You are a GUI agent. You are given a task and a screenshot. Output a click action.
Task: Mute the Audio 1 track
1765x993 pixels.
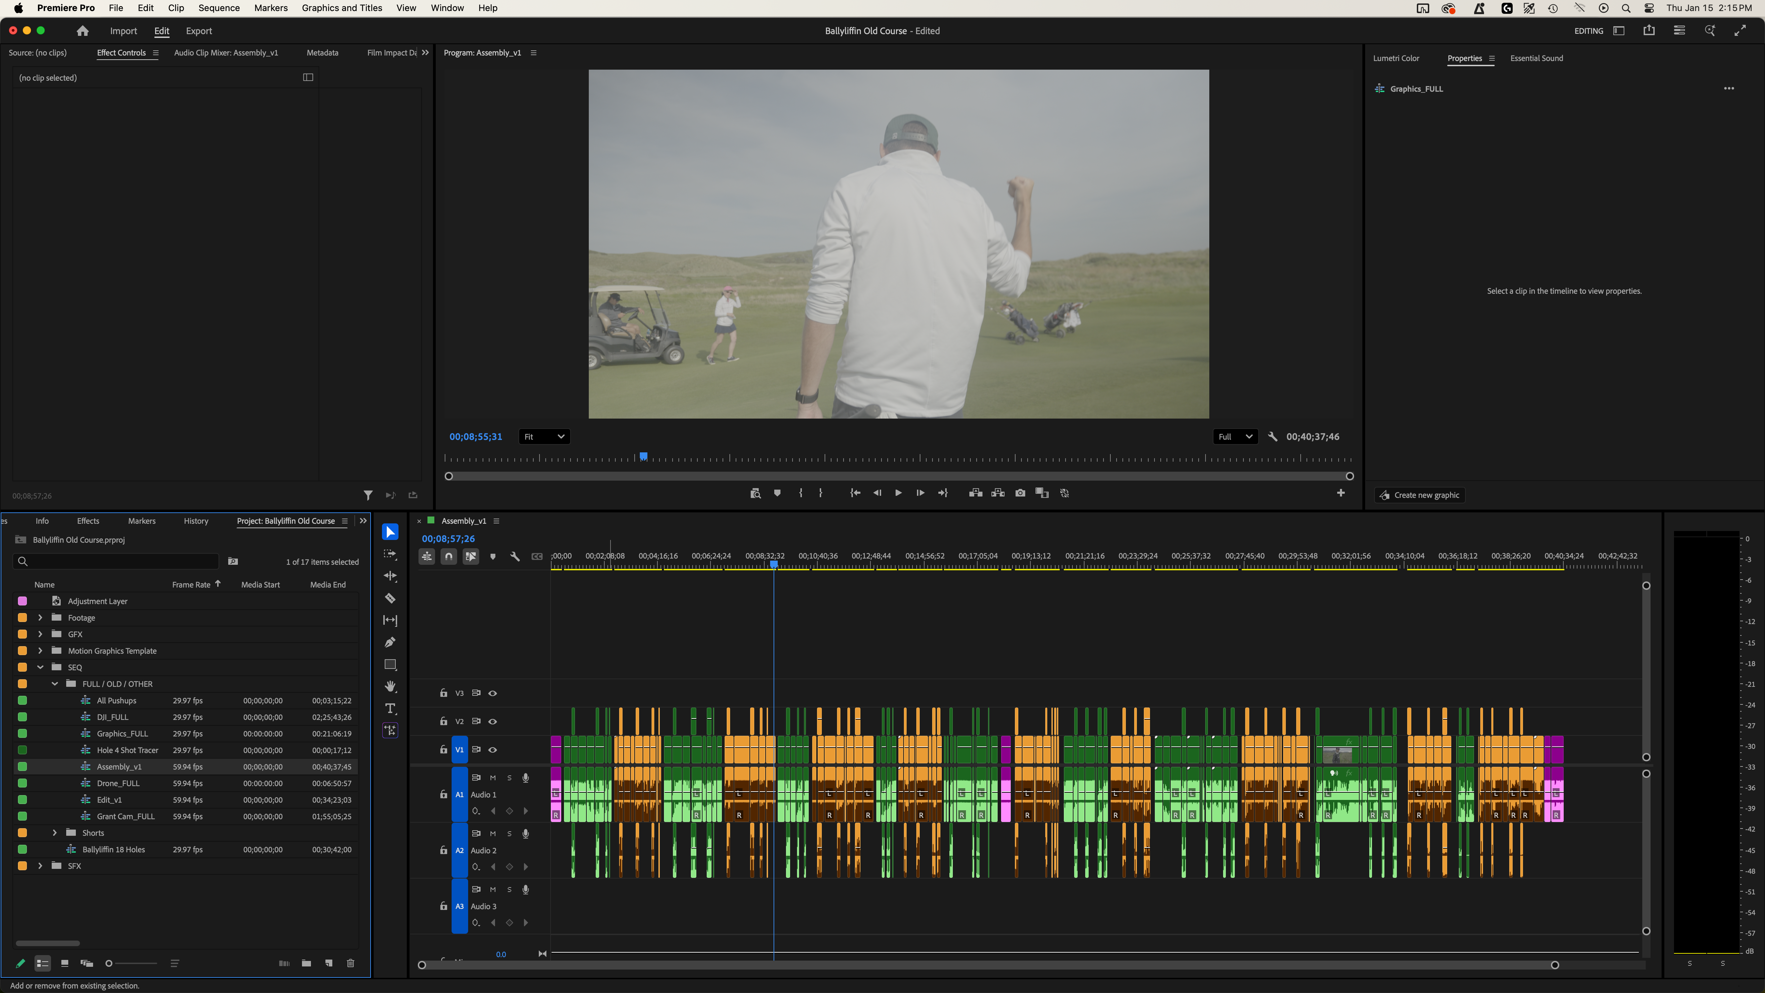[x=493, y=777]
